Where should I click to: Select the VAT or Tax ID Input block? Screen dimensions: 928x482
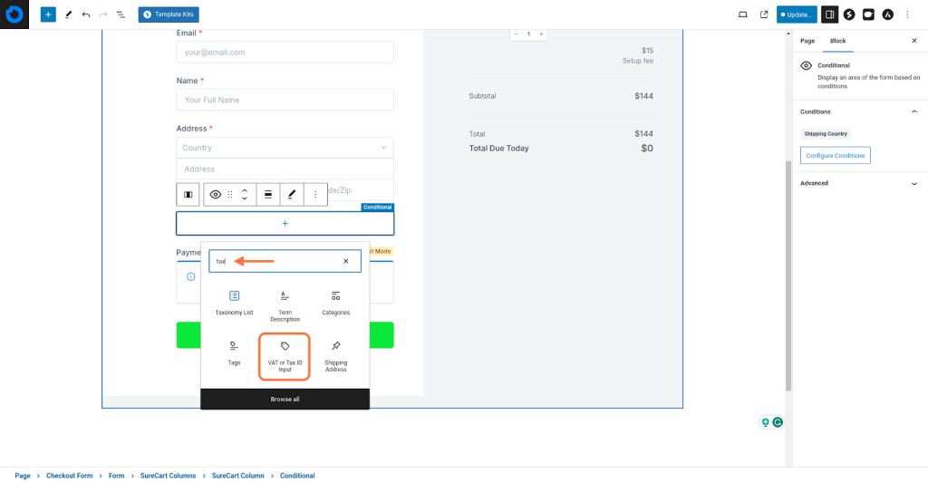(285, 356)
